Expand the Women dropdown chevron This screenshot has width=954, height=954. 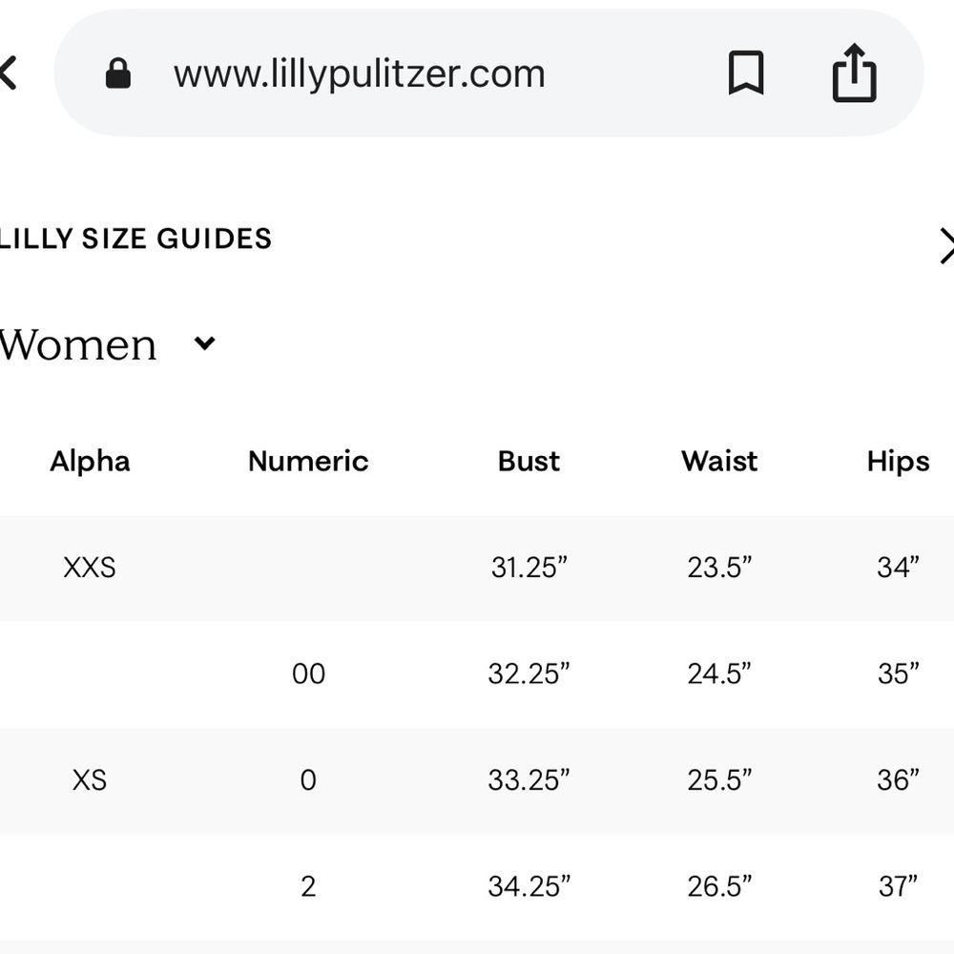(205, 343)
